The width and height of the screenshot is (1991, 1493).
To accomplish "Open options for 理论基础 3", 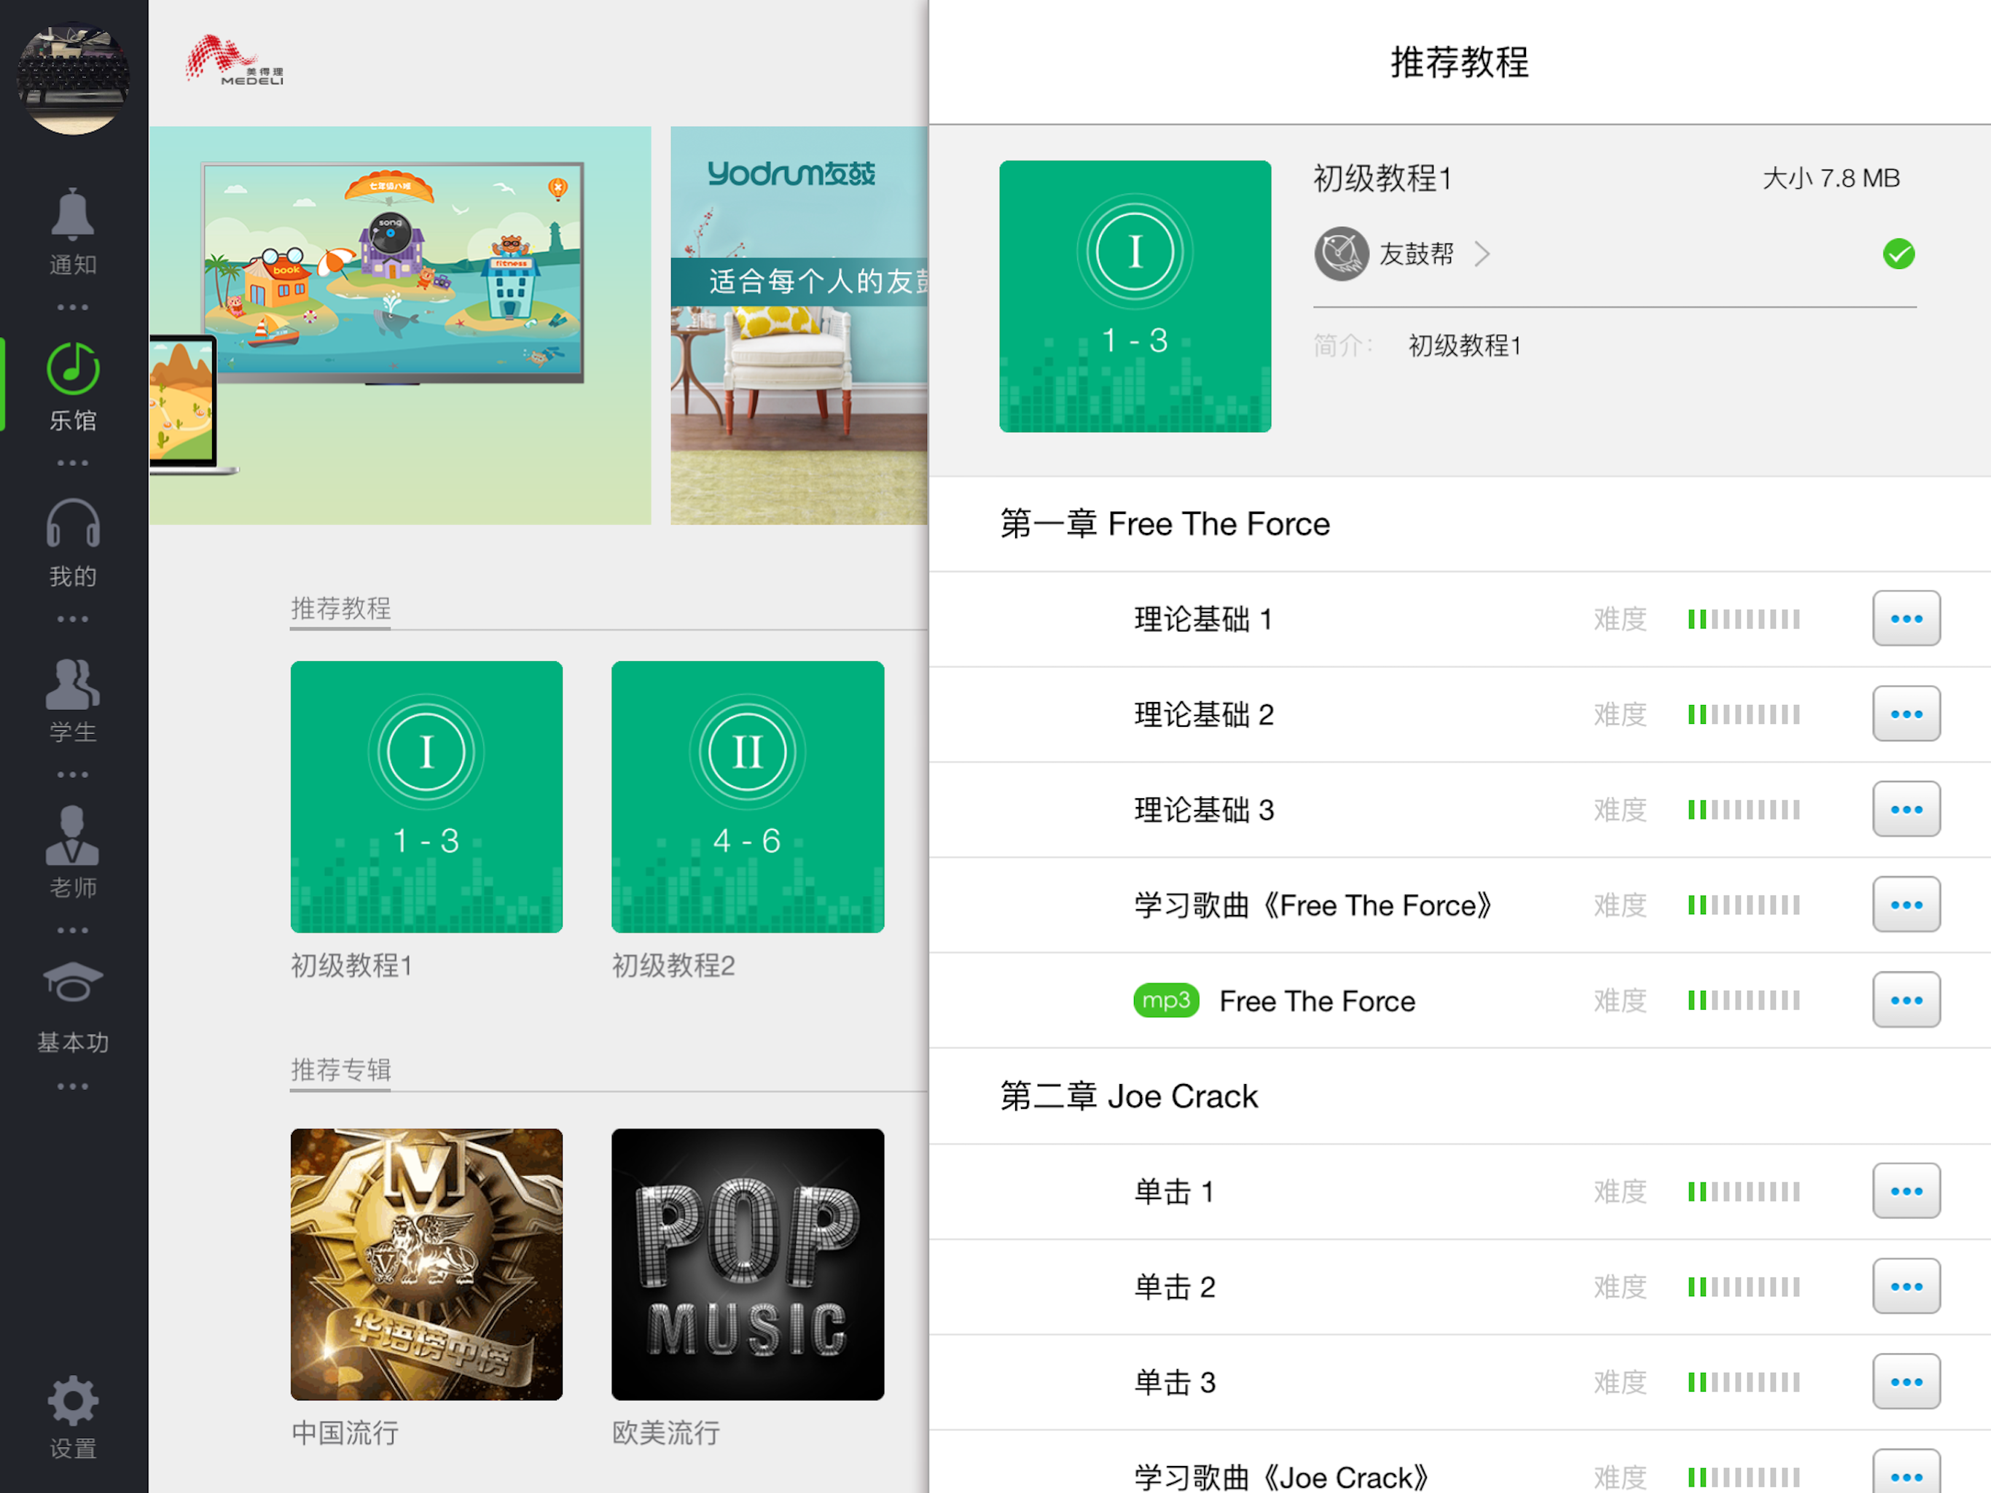I will (x=1906, y=809).
